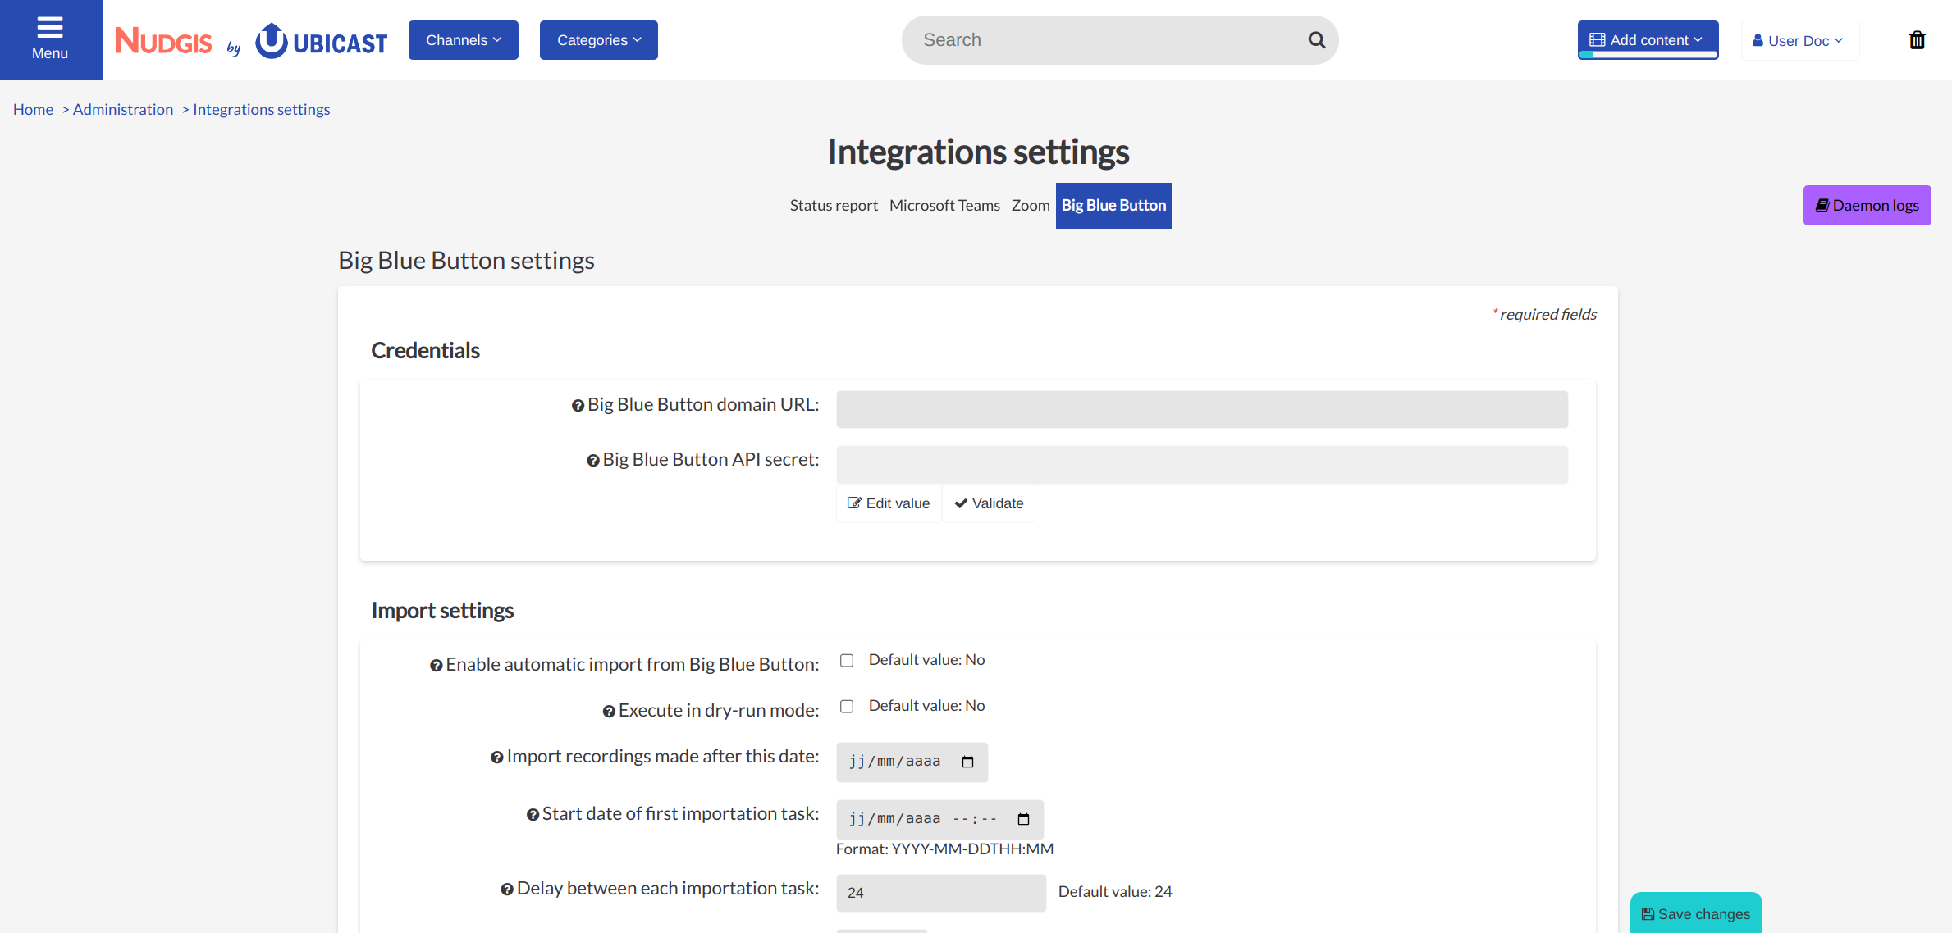Click the Nudgis logo
The image size is (1952, 933).
tap(163, 40)
